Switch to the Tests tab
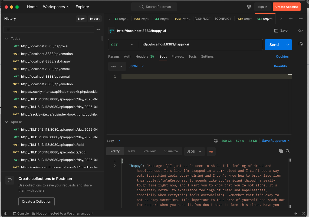This screenshot has height=217, width=309. (193, 57)
